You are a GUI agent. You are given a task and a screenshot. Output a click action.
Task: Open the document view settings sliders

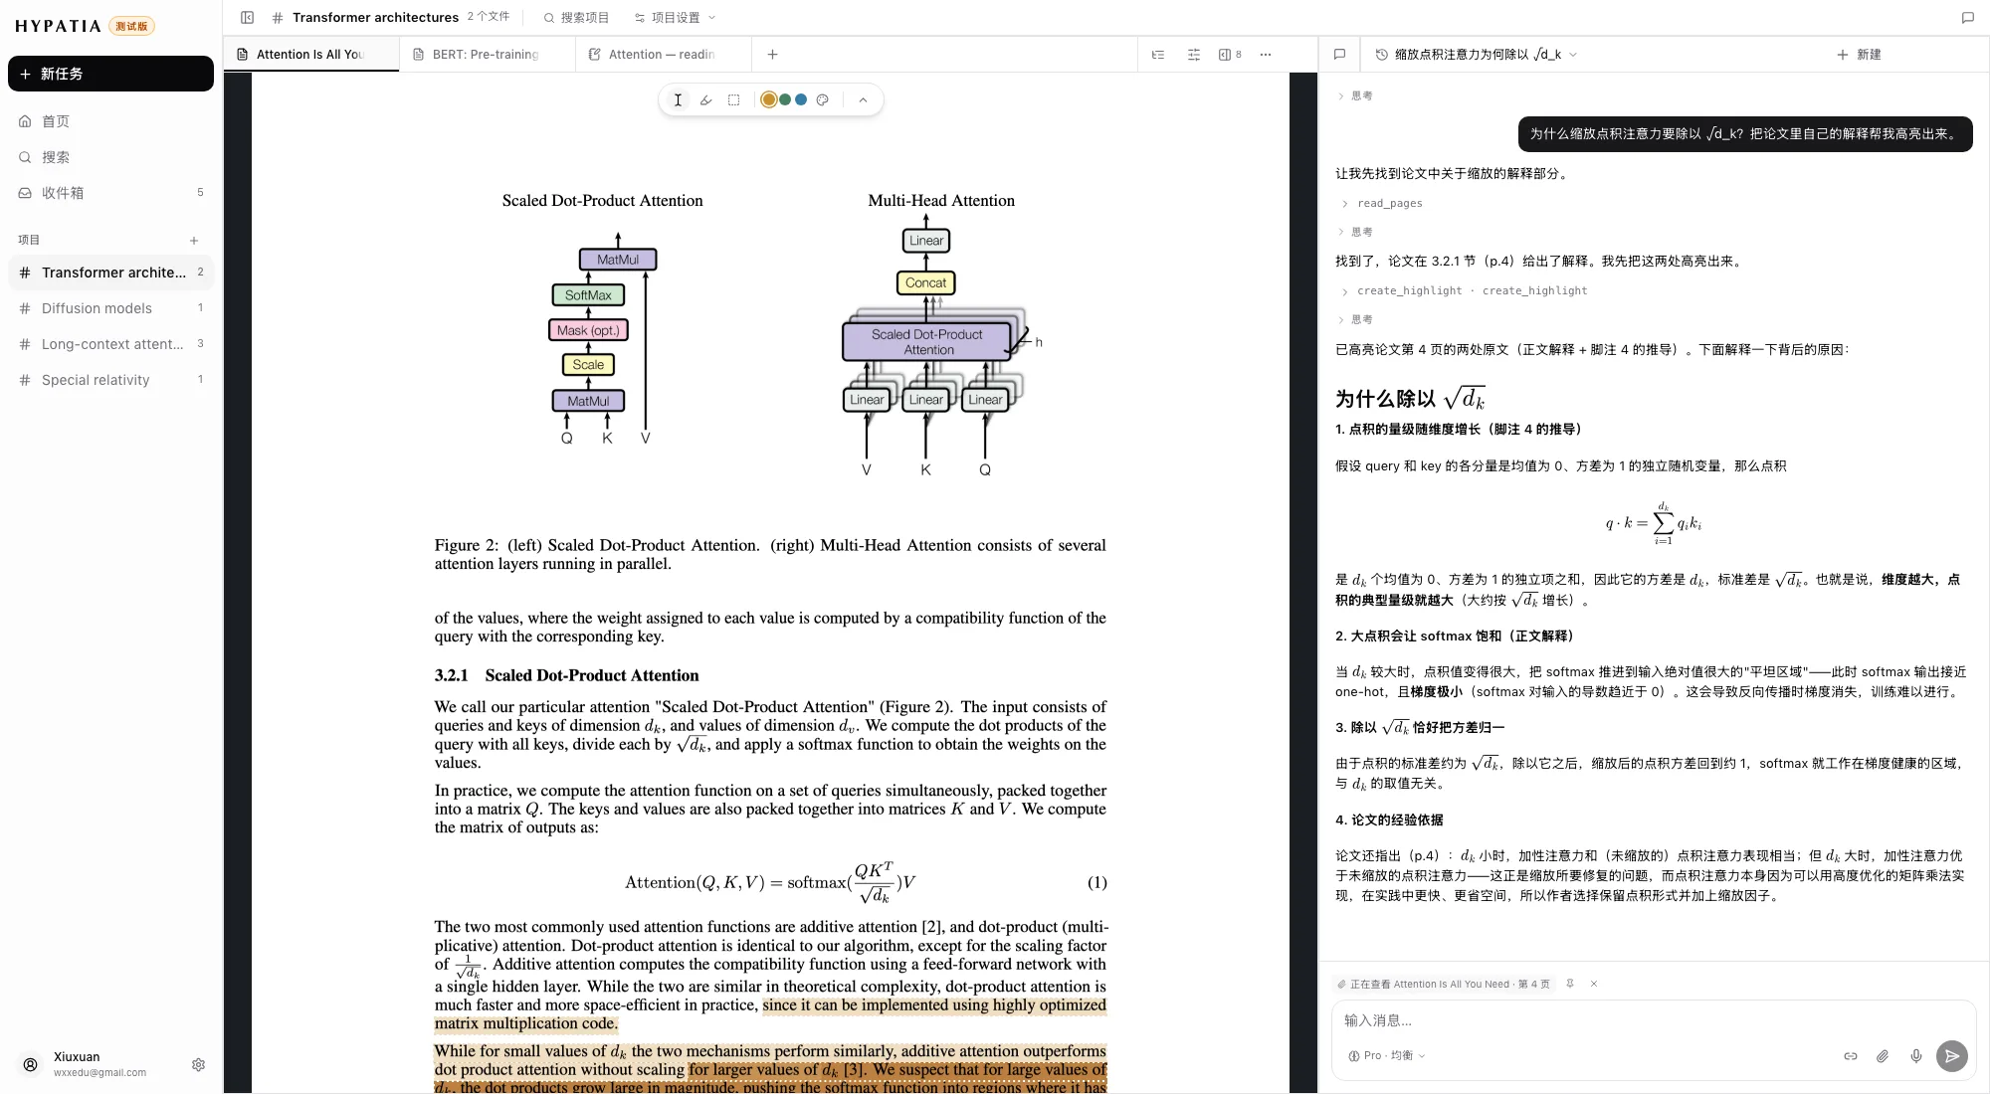pos(1194,55)
